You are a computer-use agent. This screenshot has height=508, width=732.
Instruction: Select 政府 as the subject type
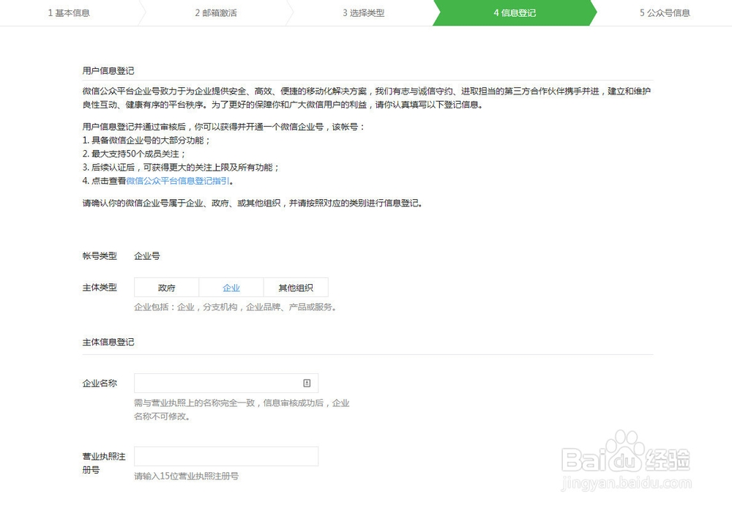click(x=166, y=287)
